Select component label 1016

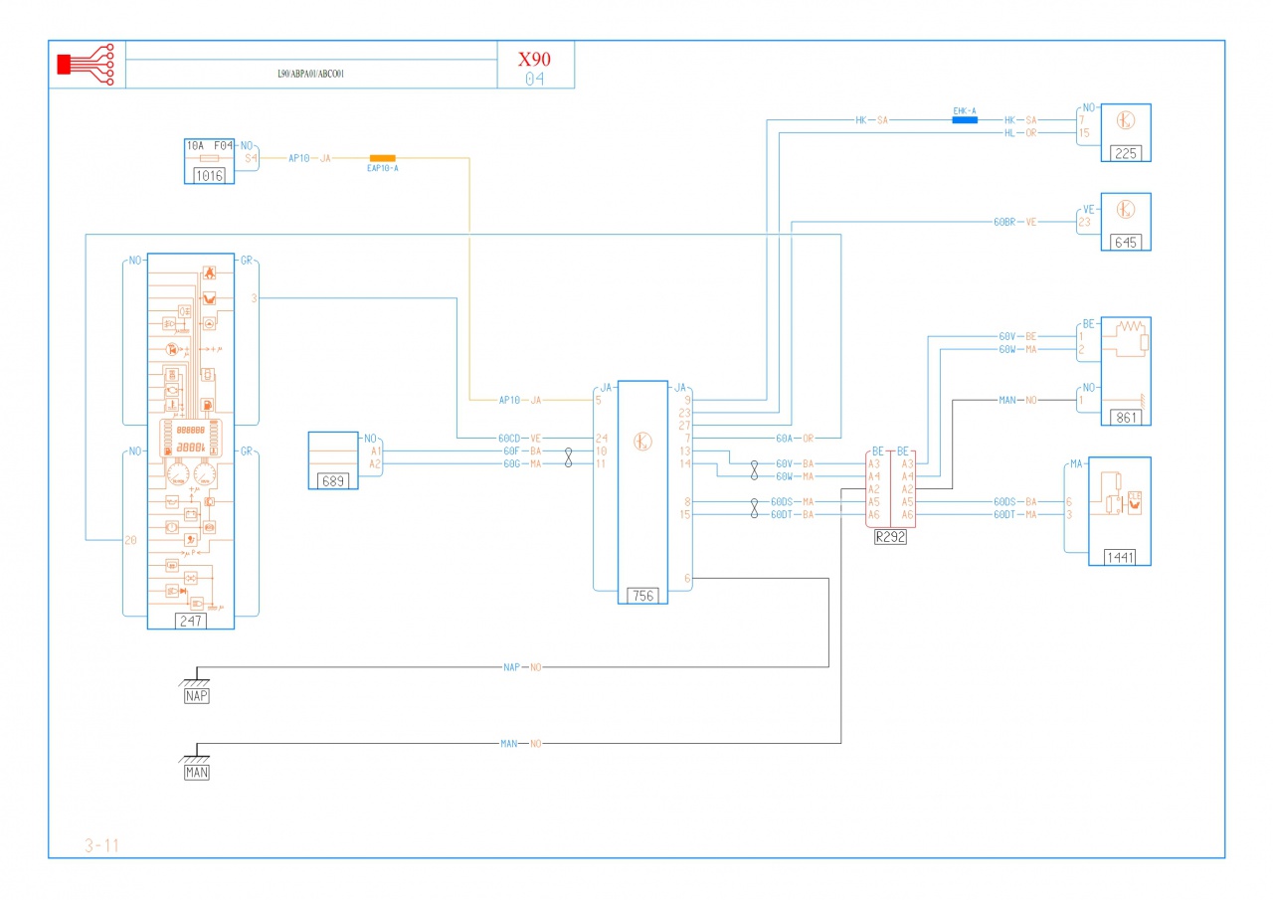[210, 175]
